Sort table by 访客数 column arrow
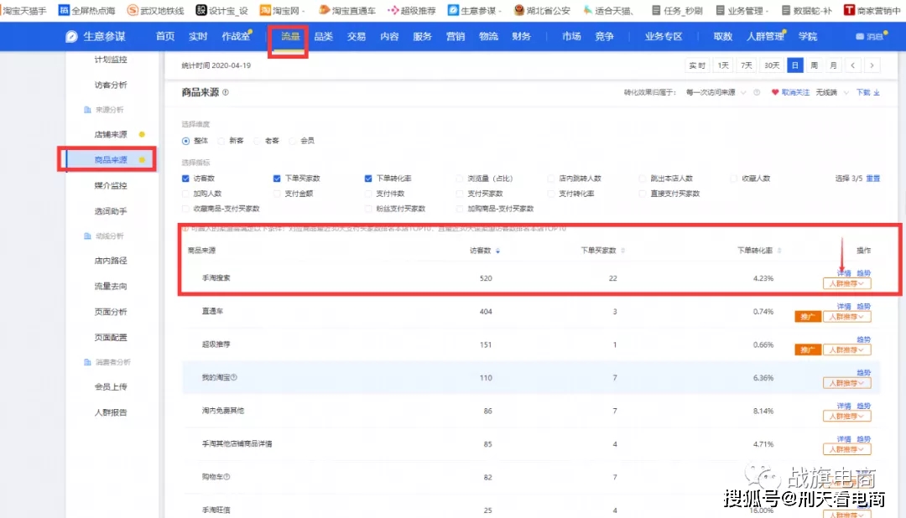 click(x=499, y=251)
